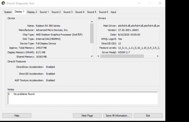Open the Sound 2 tab

click(x=56, y=12)
